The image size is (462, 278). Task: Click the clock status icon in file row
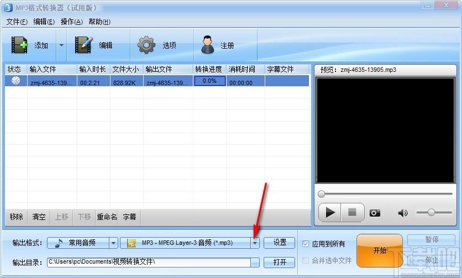pyautogui.click(x=15, y=81)
